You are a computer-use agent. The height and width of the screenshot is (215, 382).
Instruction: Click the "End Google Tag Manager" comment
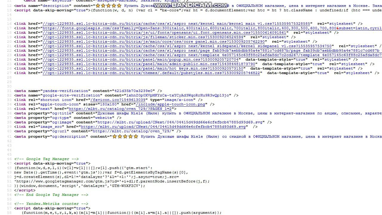tap(51, 195)
